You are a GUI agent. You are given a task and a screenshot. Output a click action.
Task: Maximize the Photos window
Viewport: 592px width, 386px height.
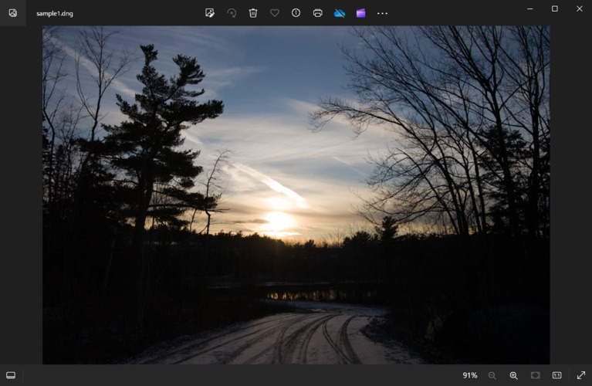555,8
